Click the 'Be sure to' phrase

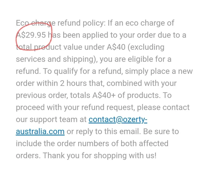[161, 131]
